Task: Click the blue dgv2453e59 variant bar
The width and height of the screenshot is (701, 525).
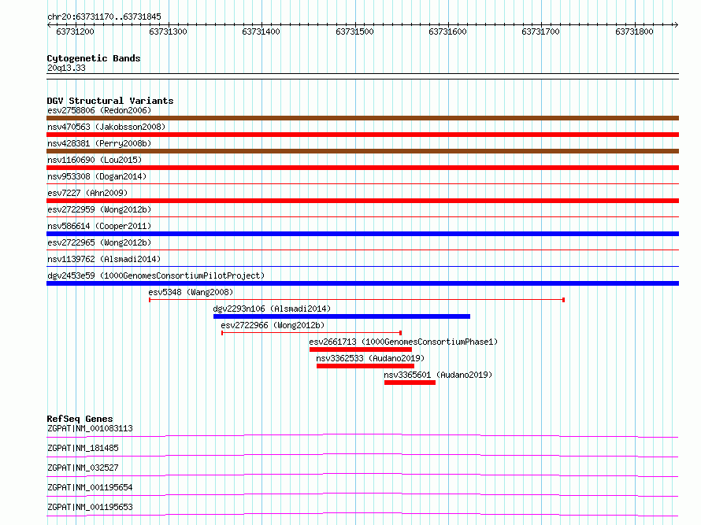Action: (x=362, y=283)
